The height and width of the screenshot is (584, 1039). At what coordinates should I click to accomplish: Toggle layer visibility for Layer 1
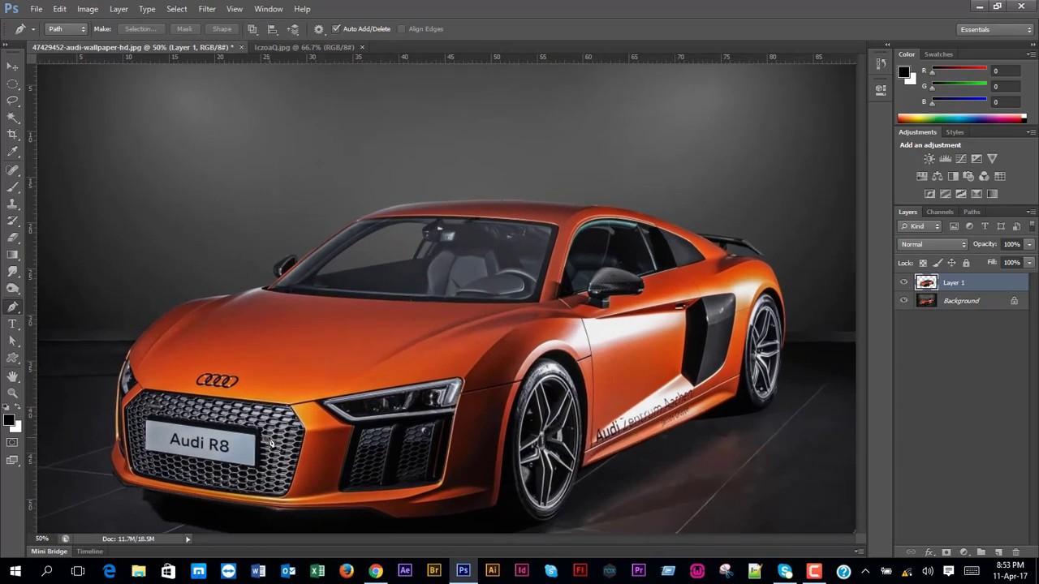(903, 281)
